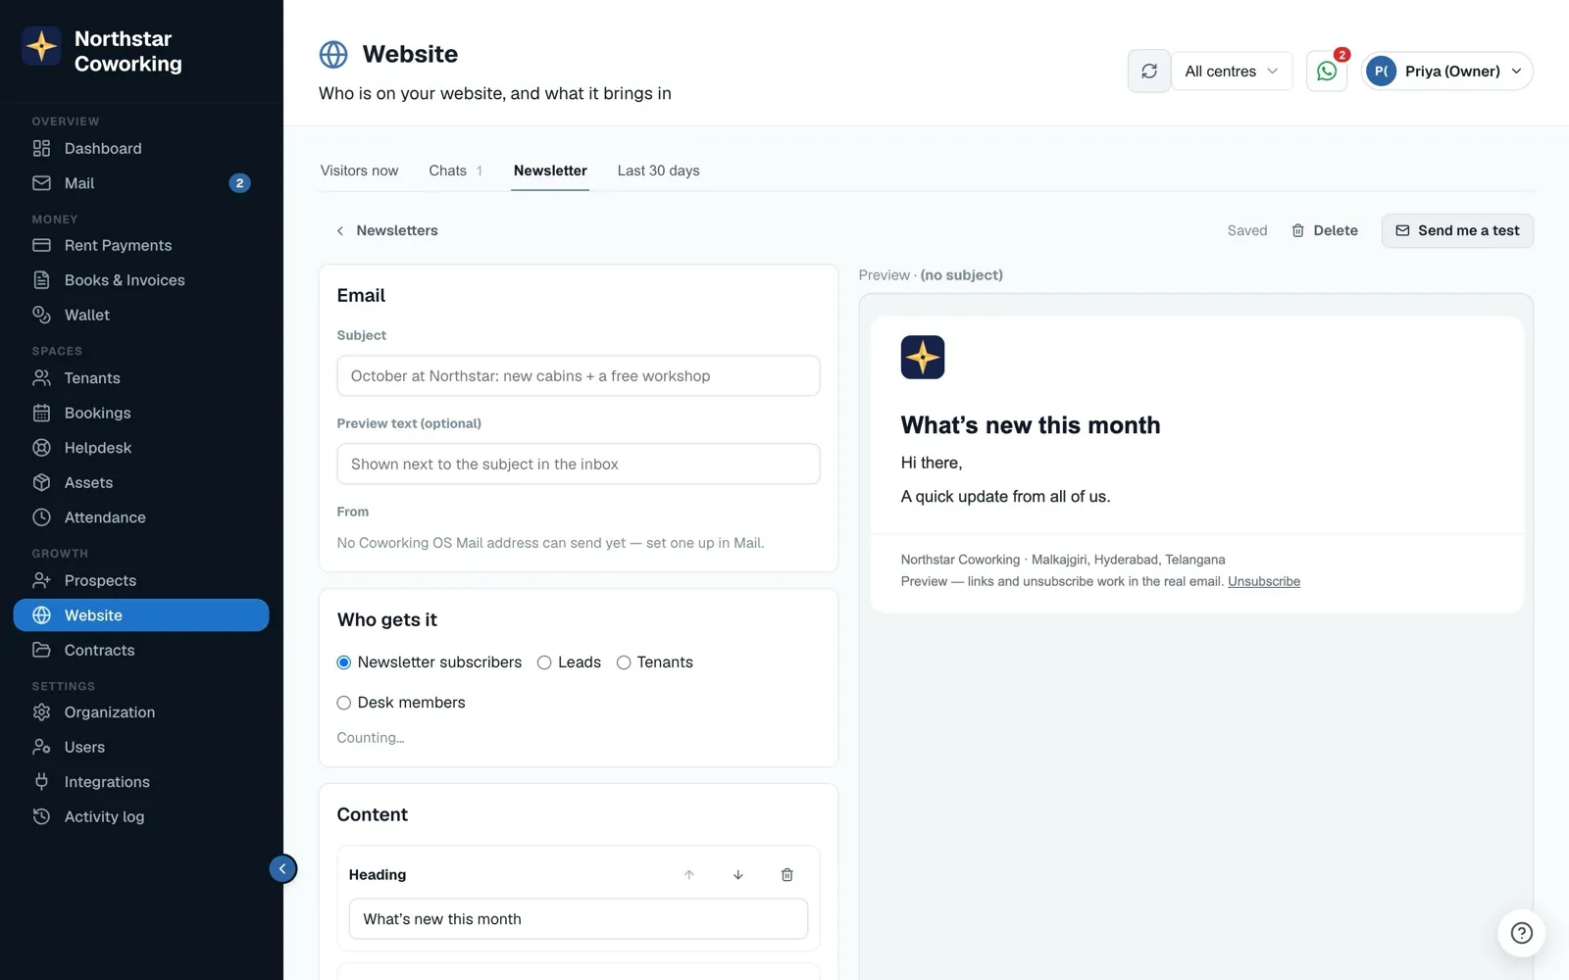Open Dashboard in the sidebar
Screen dimensions: 1569x980
tap(141, 148)
